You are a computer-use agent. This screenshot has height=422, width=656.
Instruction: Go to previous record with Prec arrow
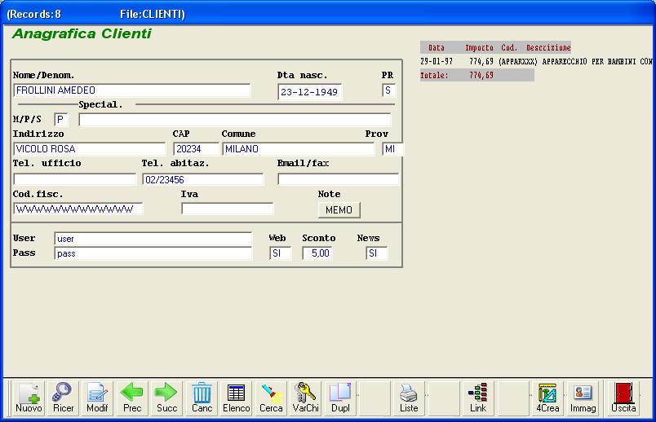pyautogui.click(x=132, y=398)
